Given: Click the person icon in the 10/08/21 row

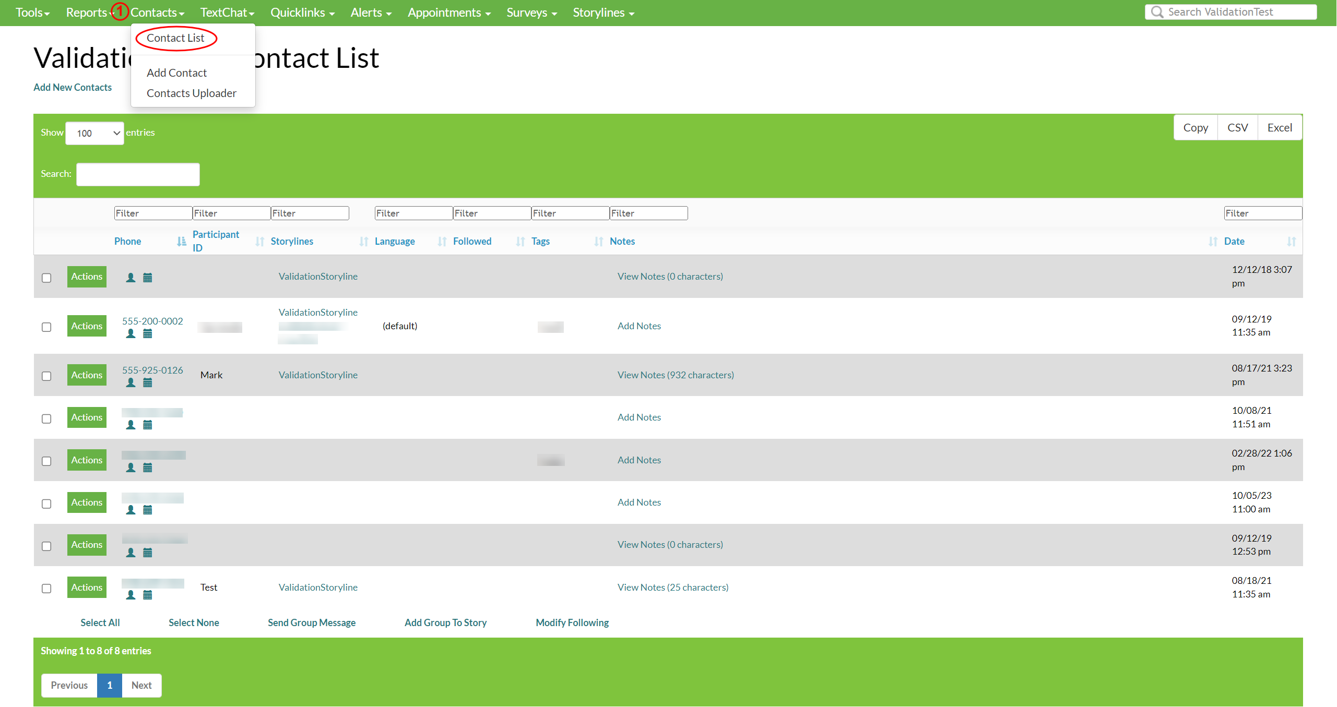Looking at the screenshot, I should coord(131,425).
